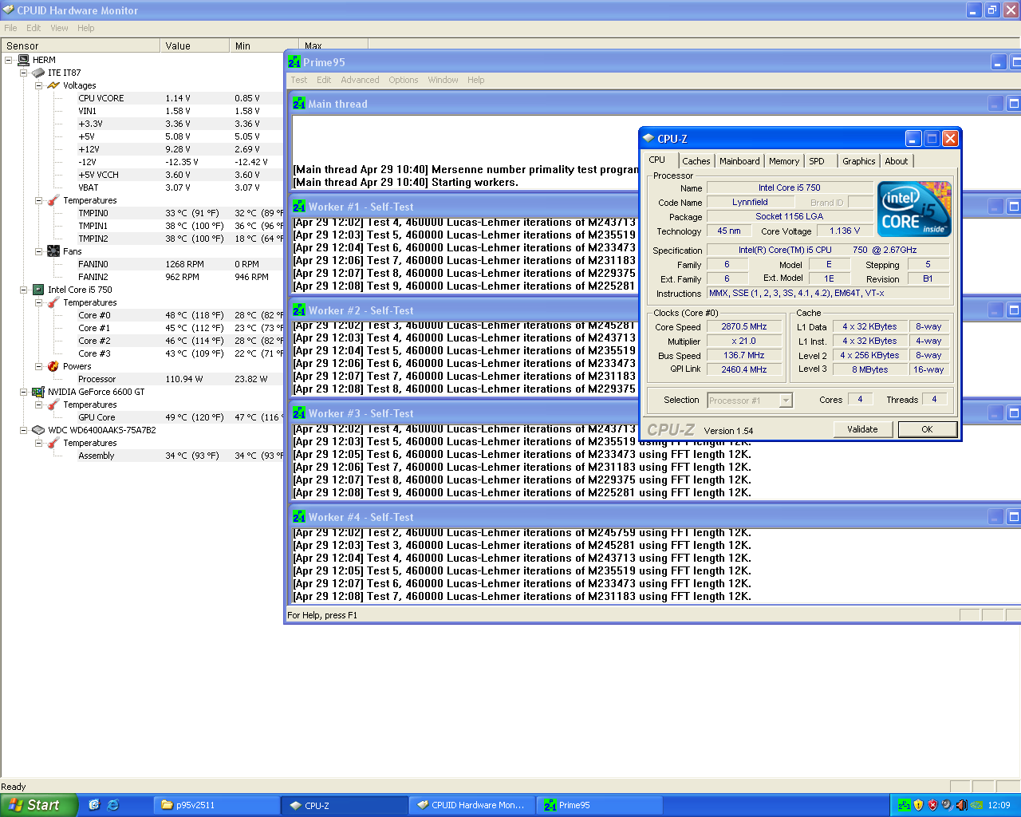Open the Advanced menu in Prime95
1021x817 pixels.
360,80
